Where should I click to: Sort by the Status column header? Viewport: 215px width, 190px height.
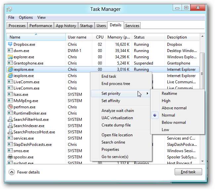[149, 37]
